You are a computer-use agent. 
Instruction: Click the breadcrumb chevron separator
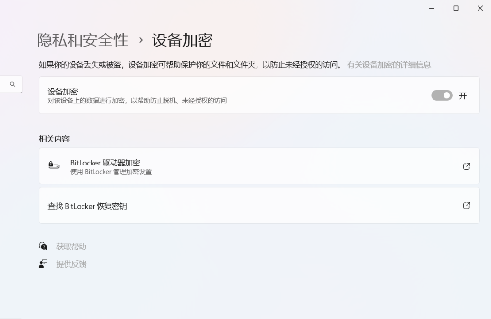tap(140, 40)
